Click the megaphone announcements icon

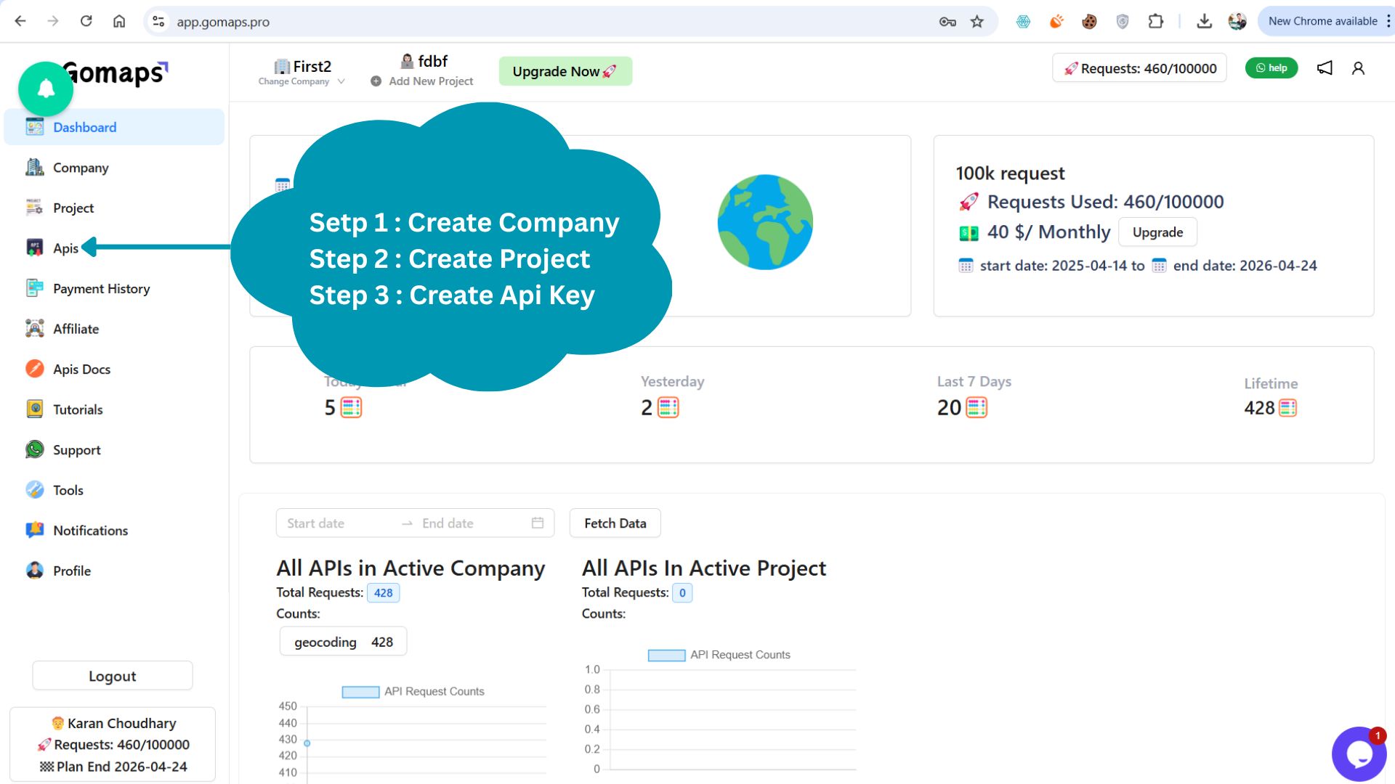pyautogui.click(x=1325, y=68)
